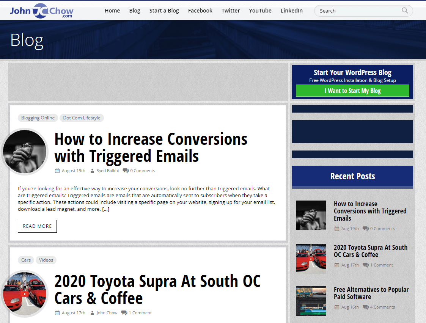This screenshot has height=323, width=426.
Task: Select the Blogging Online category tag
Action: (x=38, y=118)
